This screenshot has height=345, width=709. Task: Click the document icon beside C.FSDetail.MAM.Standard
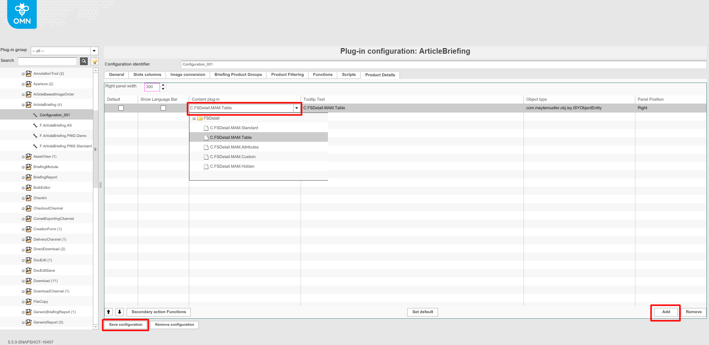tap(206, 127)
